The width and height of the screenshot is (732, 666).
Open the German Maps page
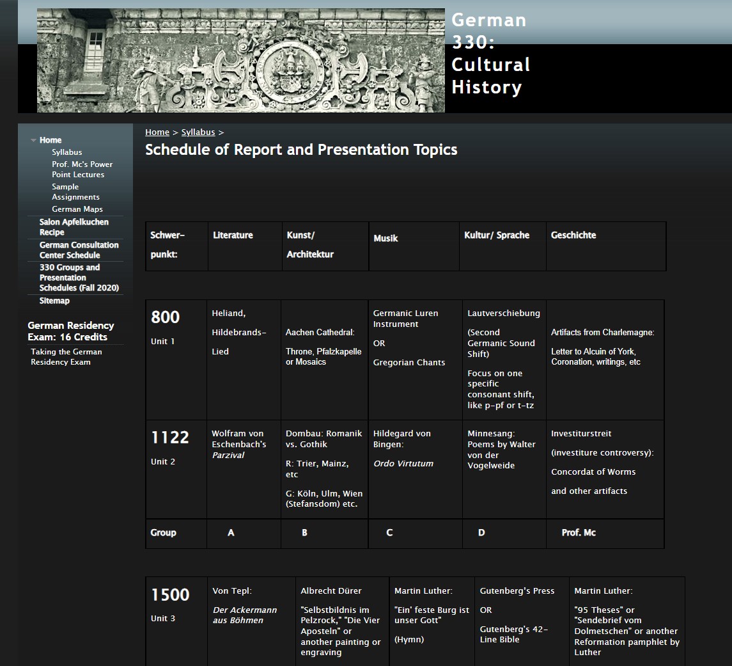point(77,209)
